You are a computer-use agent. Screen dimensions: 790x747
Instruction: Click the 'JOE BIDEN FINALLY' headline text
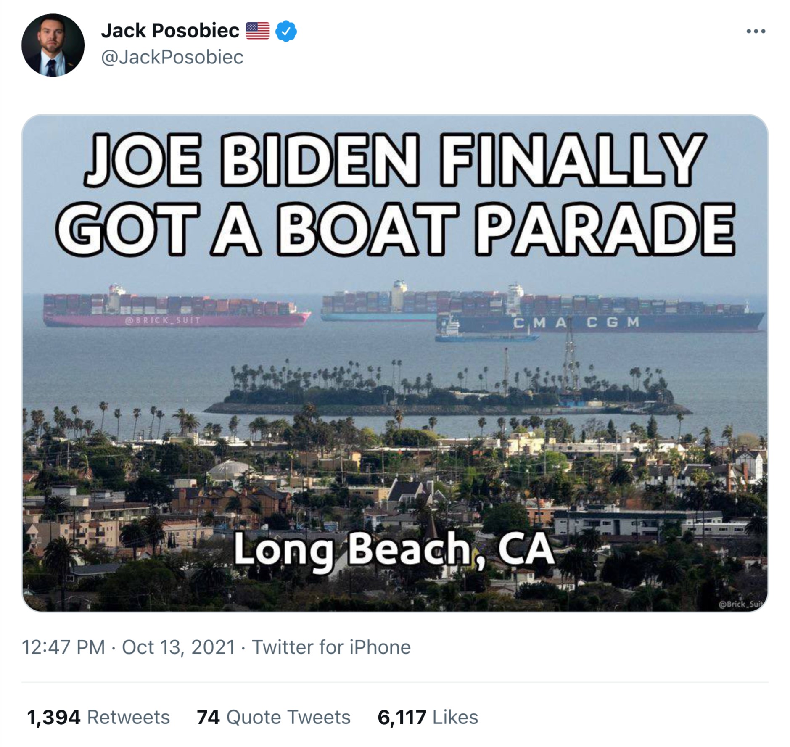pyautogui.click(x=394, y=160)
